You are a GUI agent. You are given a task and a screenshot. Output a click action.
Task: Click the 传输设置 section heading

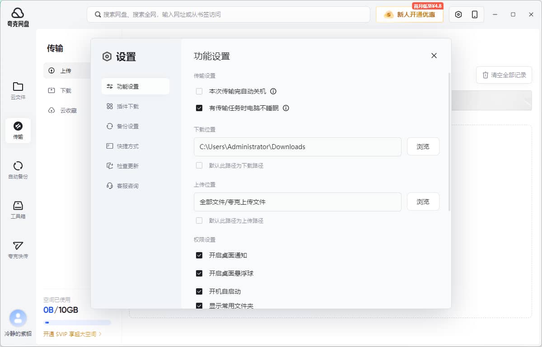[205, 76]
